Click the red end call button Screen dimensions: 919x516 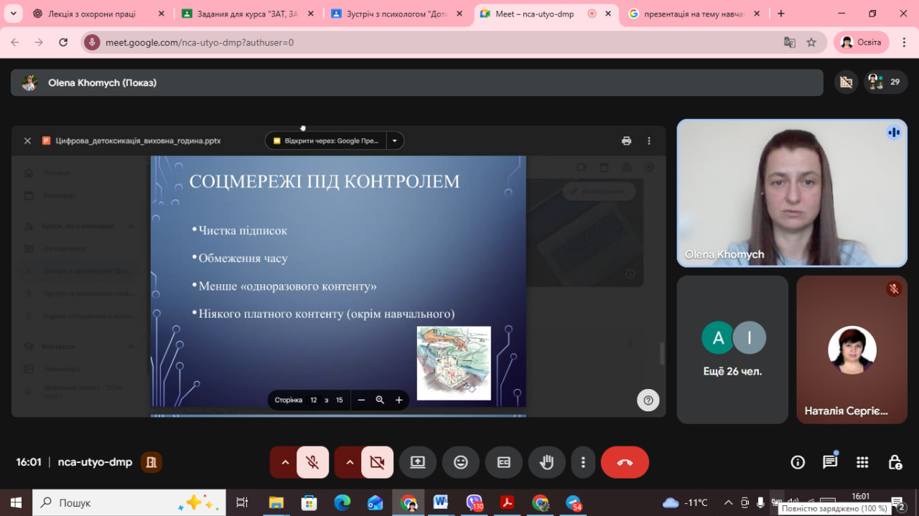(x=625, y=462)
